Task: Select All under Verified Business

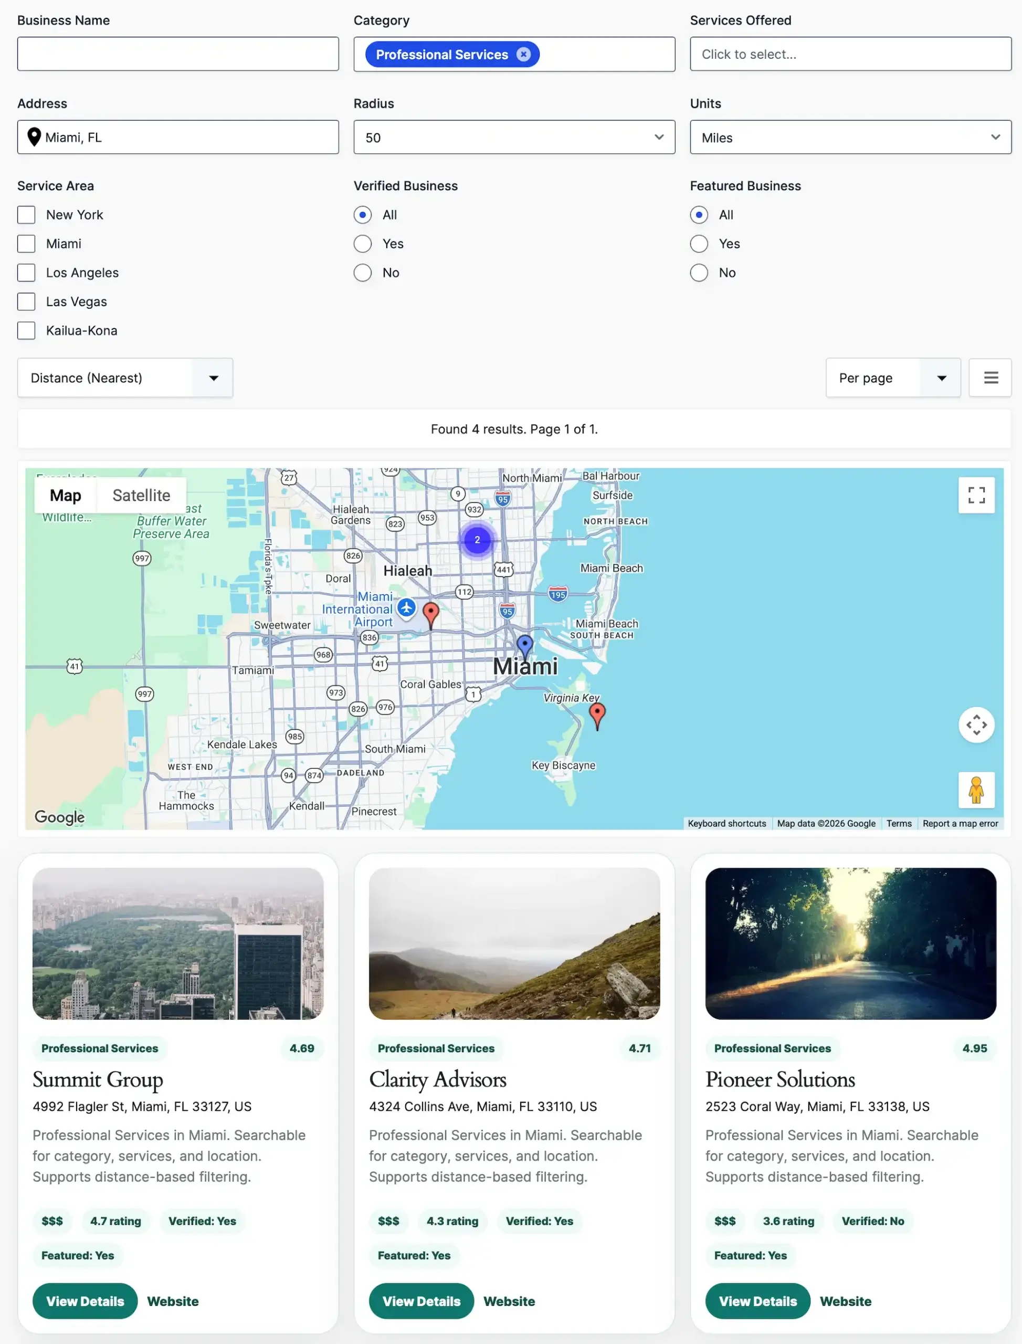Action: (x=363, y=215)
